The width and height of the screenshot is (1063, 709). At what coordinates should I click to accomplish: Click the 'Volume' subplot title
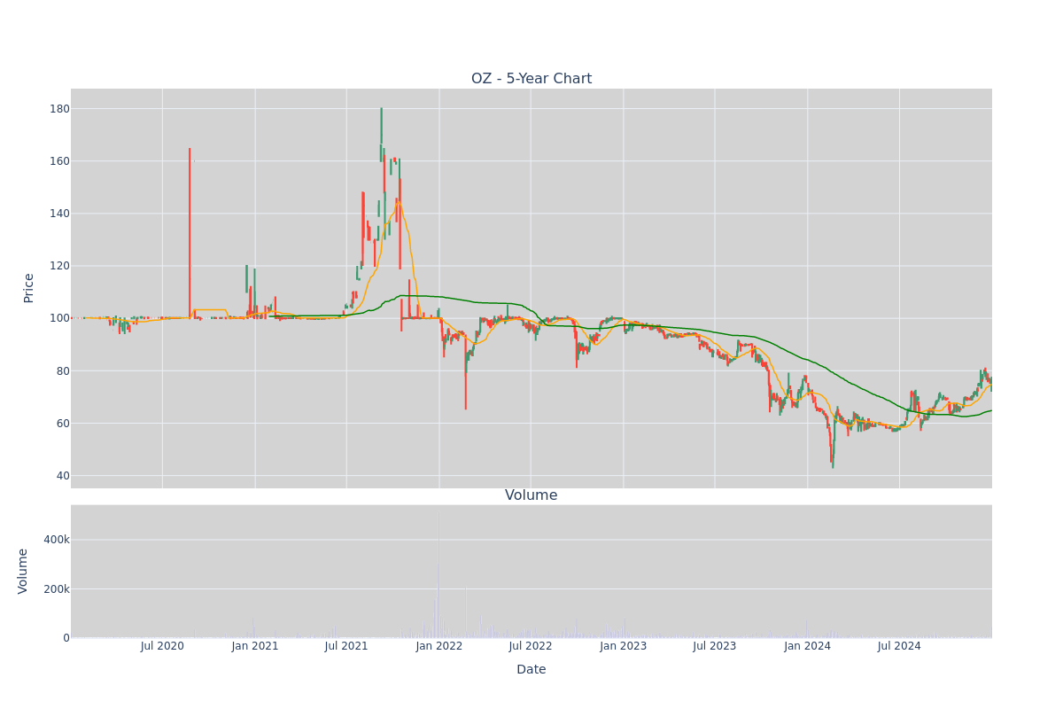click(531, 495)
